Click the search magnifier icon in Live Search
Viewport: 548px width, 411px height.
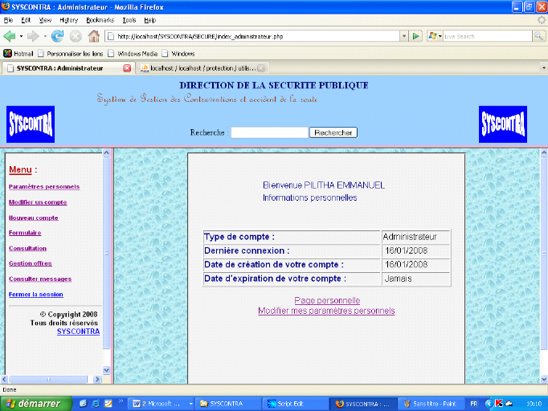tap(538, 36)
